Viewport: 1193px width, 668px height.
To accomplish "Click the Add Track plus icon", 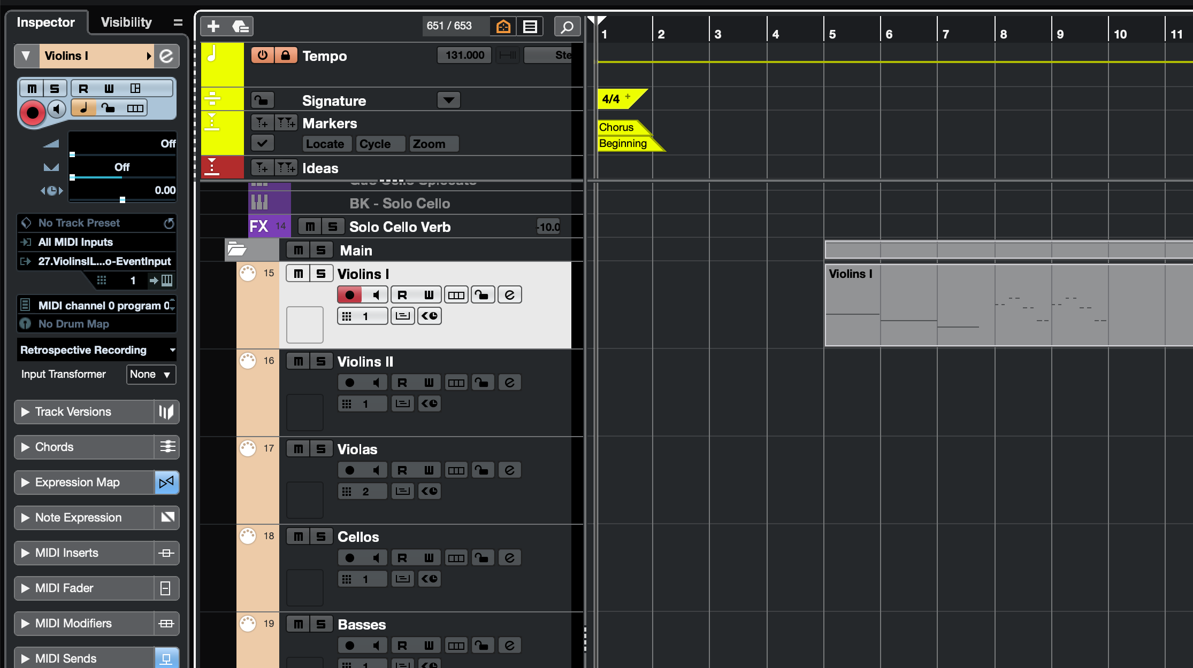I will [213, 26].
